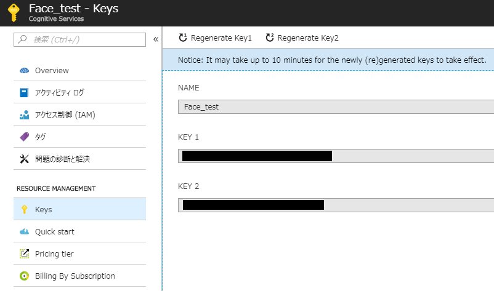Click the 10 minutes notice text
Viewport: 494px width, 291px height.
[x=332, y=60]
